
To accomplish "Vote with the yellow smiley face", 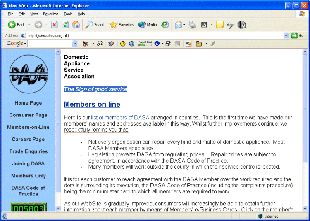I will click(123, 44).
